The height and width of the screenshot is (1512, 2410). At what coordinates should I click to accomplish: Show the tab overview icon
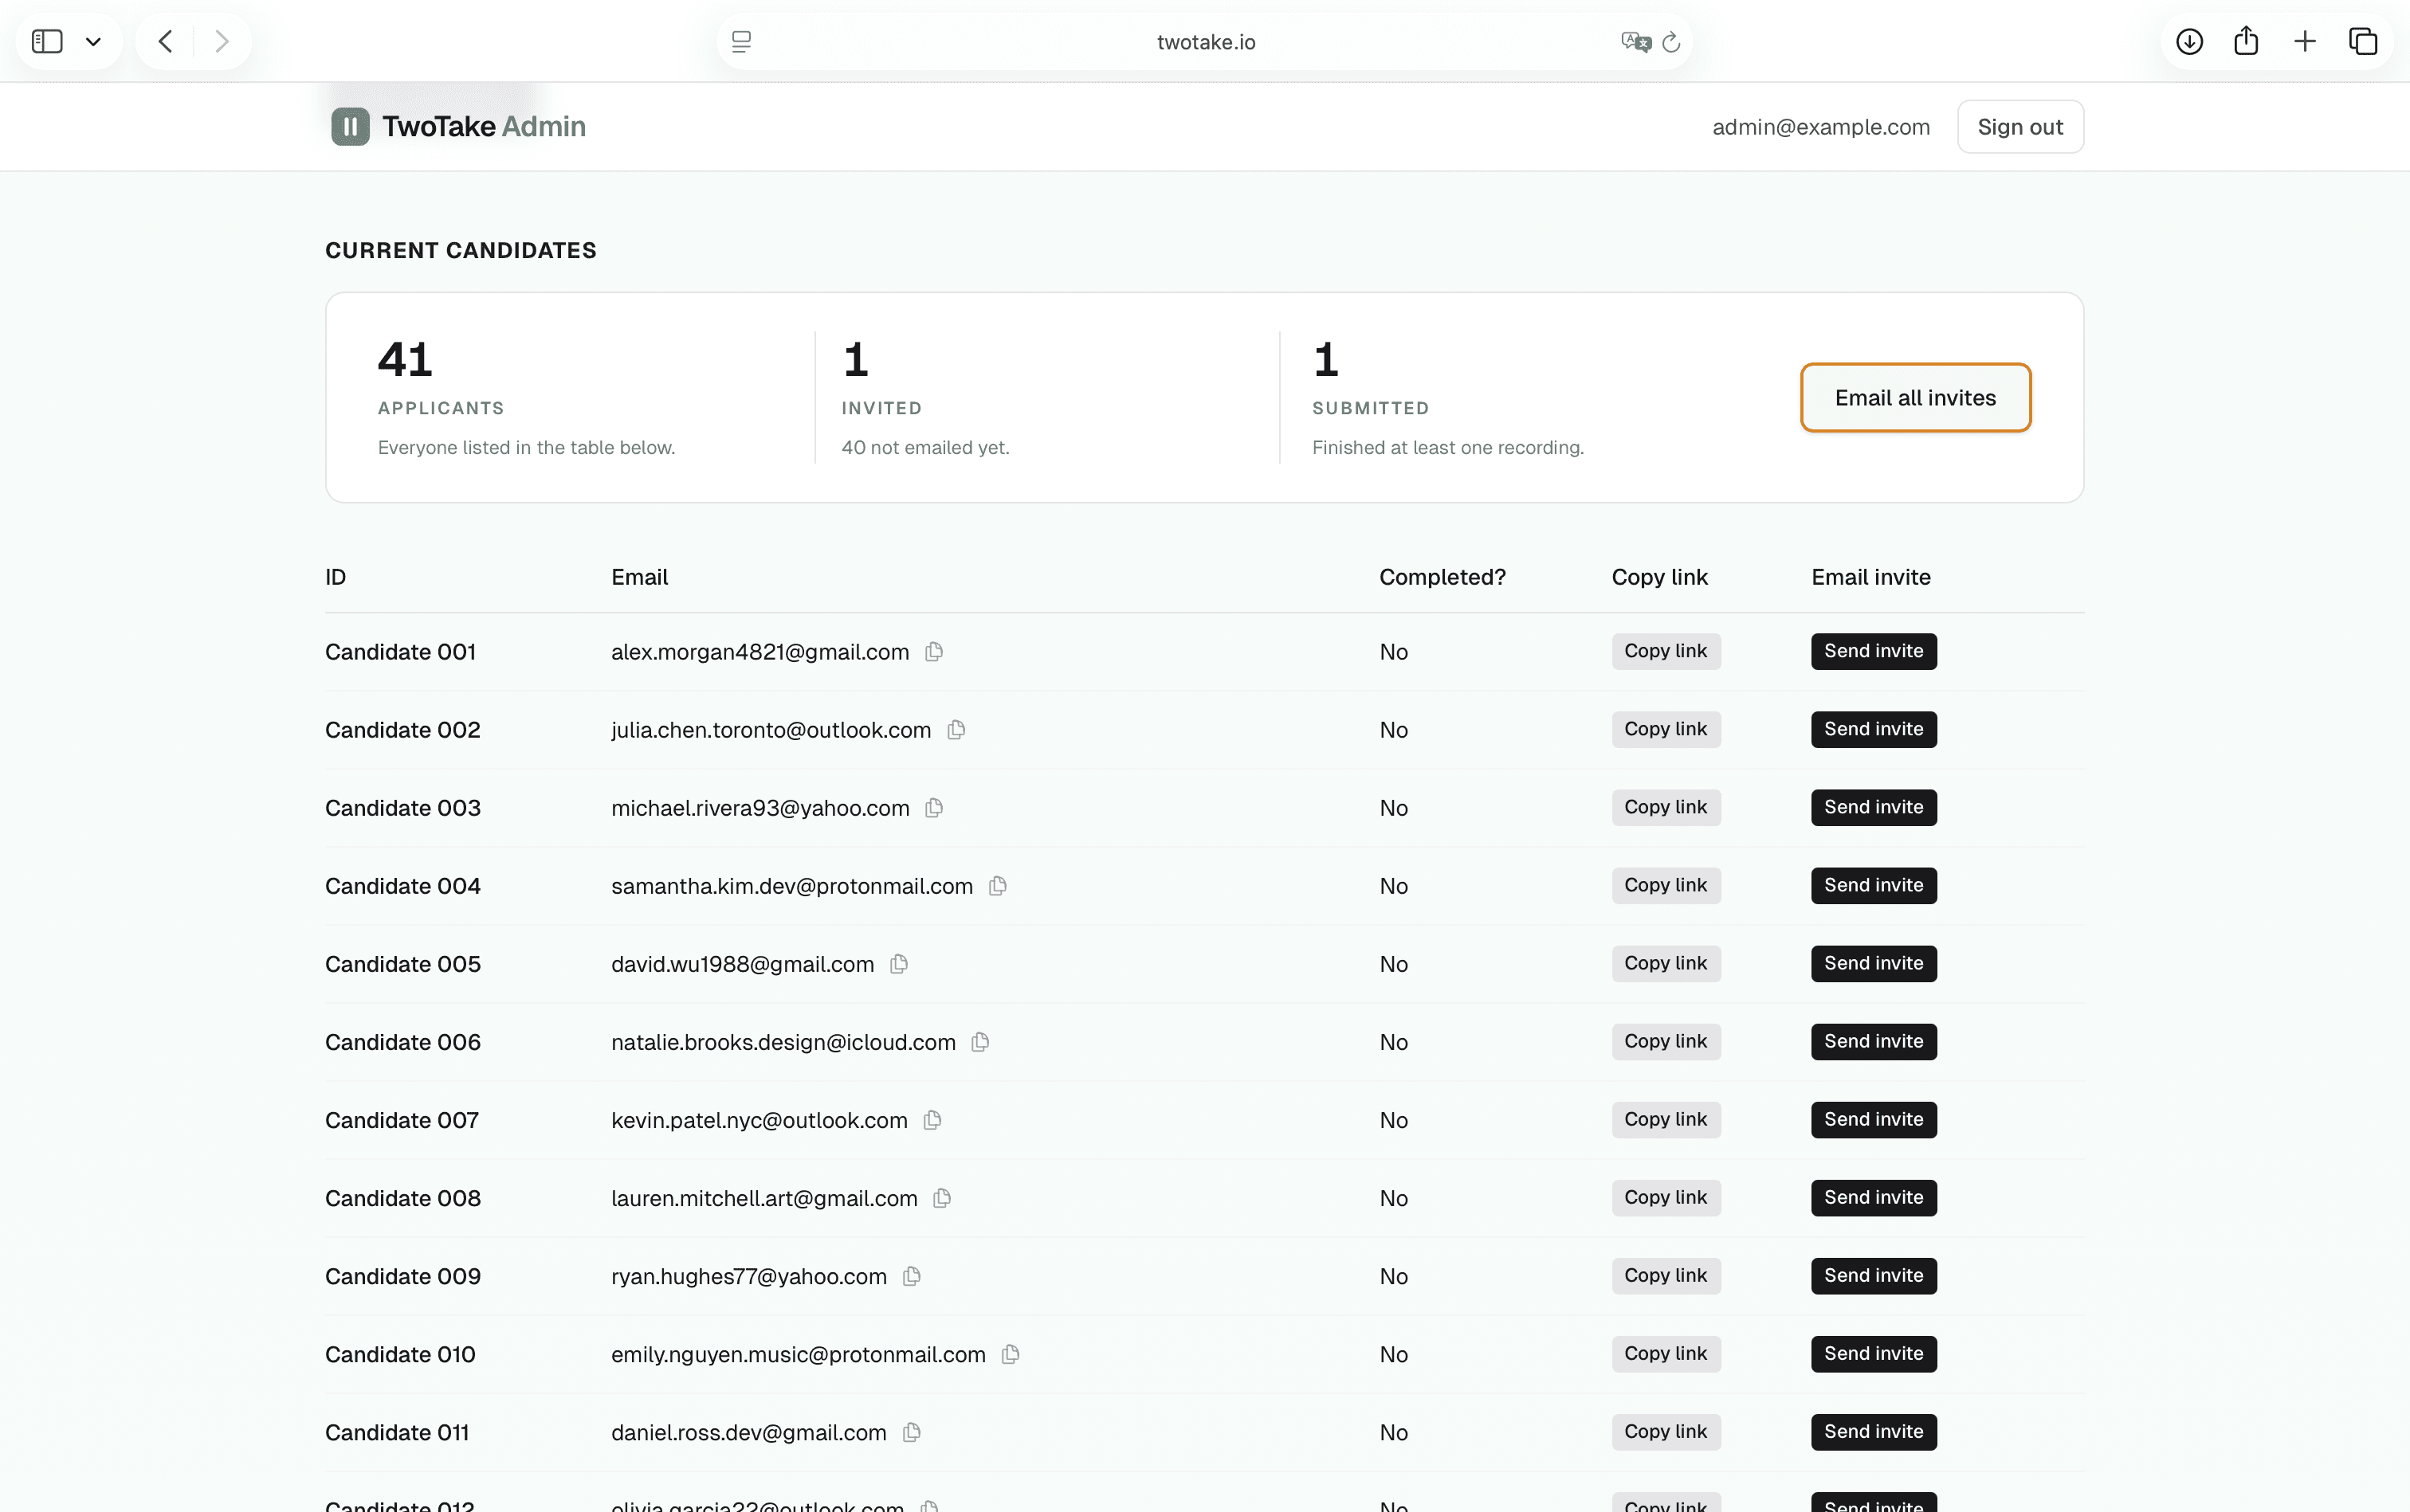click(2363, 41)
